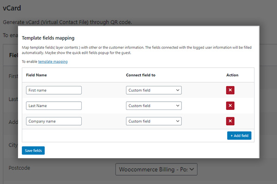Expand Woocommerce Billing Postcode dropdown behind the dialog

click(x=157, y=169)
